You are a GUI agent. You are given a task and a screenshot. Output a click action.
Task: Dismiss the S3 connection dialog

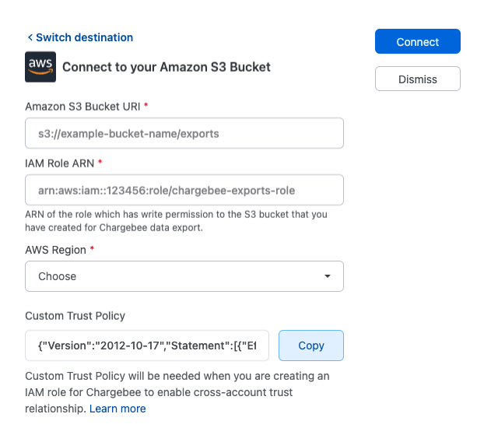pos(417,79)
